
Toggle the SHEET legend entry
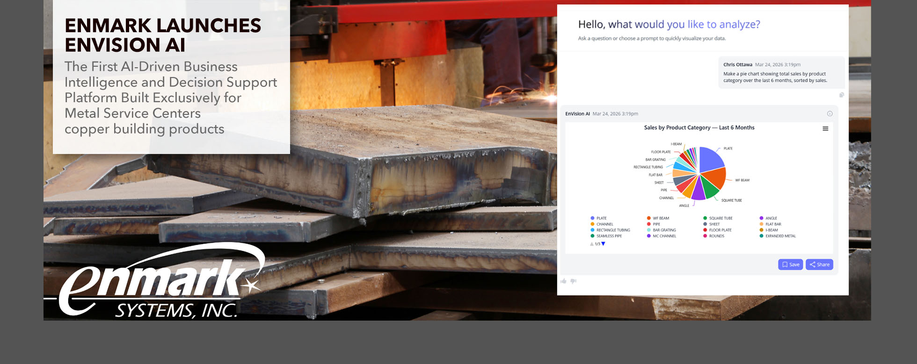click(711, 224)
